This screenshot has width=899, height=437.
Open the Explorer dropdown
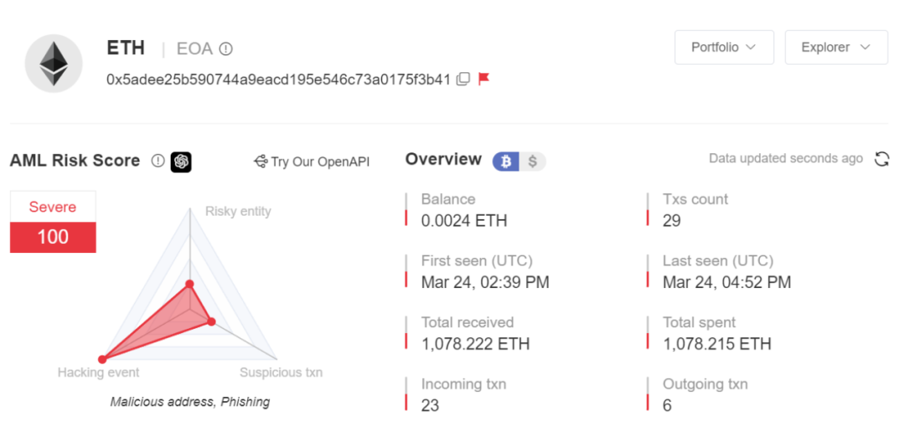[836, 47]
